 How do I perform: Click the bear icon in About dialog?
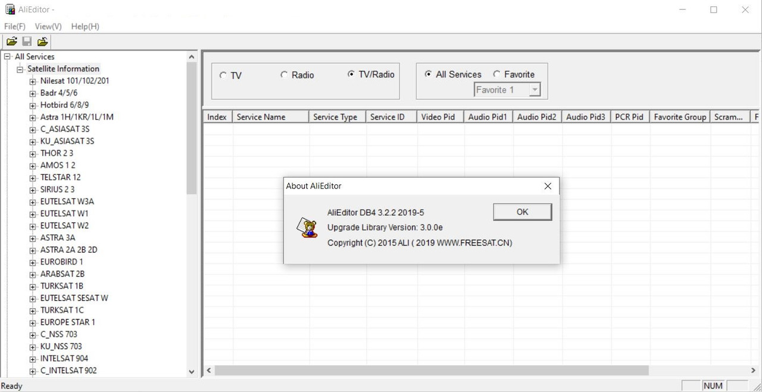[x=307, y=228]
